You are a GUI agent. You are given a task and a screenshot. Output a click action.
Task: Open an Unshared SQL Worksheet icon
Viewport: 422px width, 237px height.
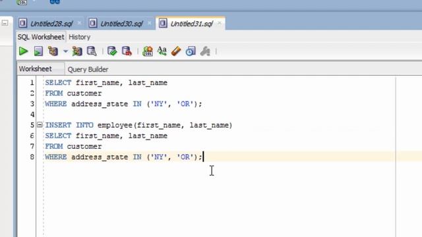[x=148, y=51]
